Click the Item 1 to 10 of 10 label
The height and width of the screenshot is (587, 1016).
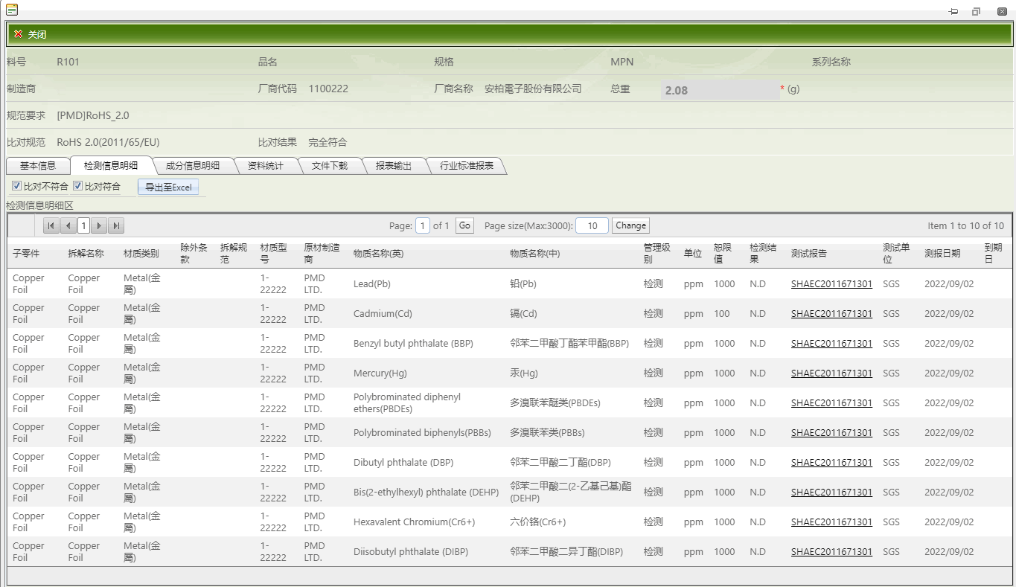tap(965, 225)
